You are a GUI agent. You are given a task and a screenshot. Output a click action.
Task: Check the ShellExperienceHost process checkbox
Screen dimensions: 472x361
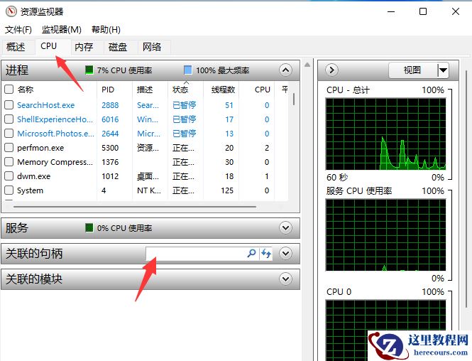(9, 119)
